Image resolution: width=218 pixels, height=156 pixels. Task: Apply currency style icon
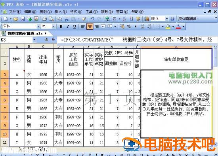pos(122,27)
